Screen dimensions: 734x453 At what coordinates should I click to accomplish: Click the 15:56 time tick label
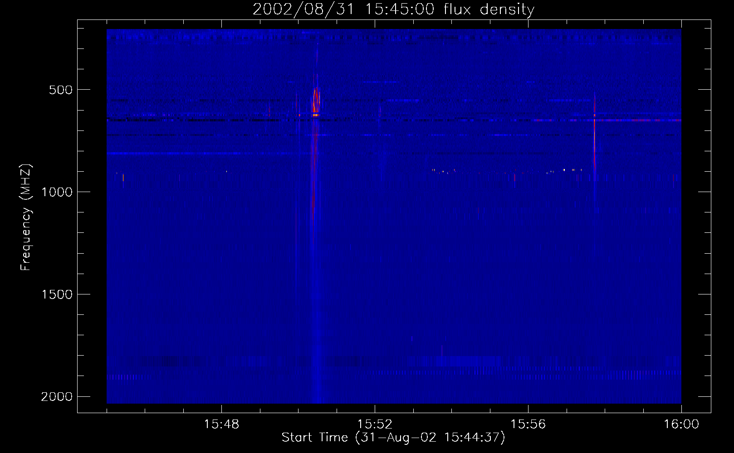click(528, 424)
